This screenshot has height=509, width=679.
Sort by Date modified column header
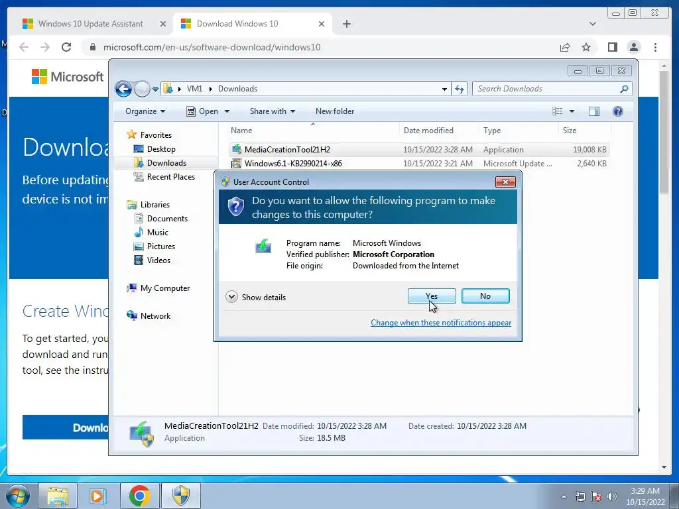coord(439,131)
